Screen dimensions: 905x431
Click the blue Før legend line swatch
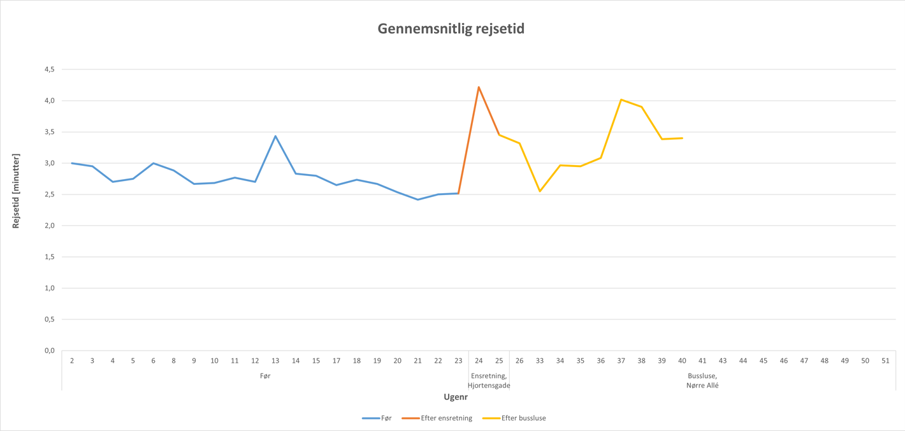pos(370,418)
